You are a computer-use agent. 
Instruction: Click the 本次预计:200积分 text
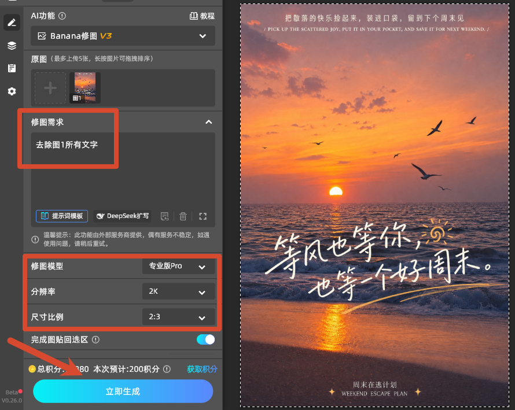127,370
